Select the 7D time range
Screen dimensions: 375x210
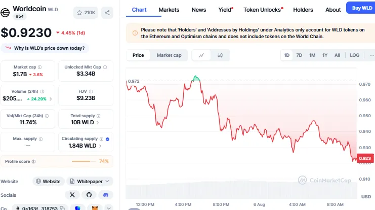[x=299, y=55]
